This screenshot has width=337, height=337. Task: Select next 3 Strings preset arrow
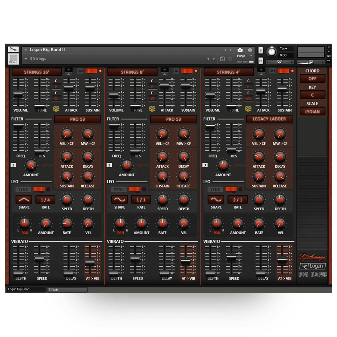click(214, 59)
